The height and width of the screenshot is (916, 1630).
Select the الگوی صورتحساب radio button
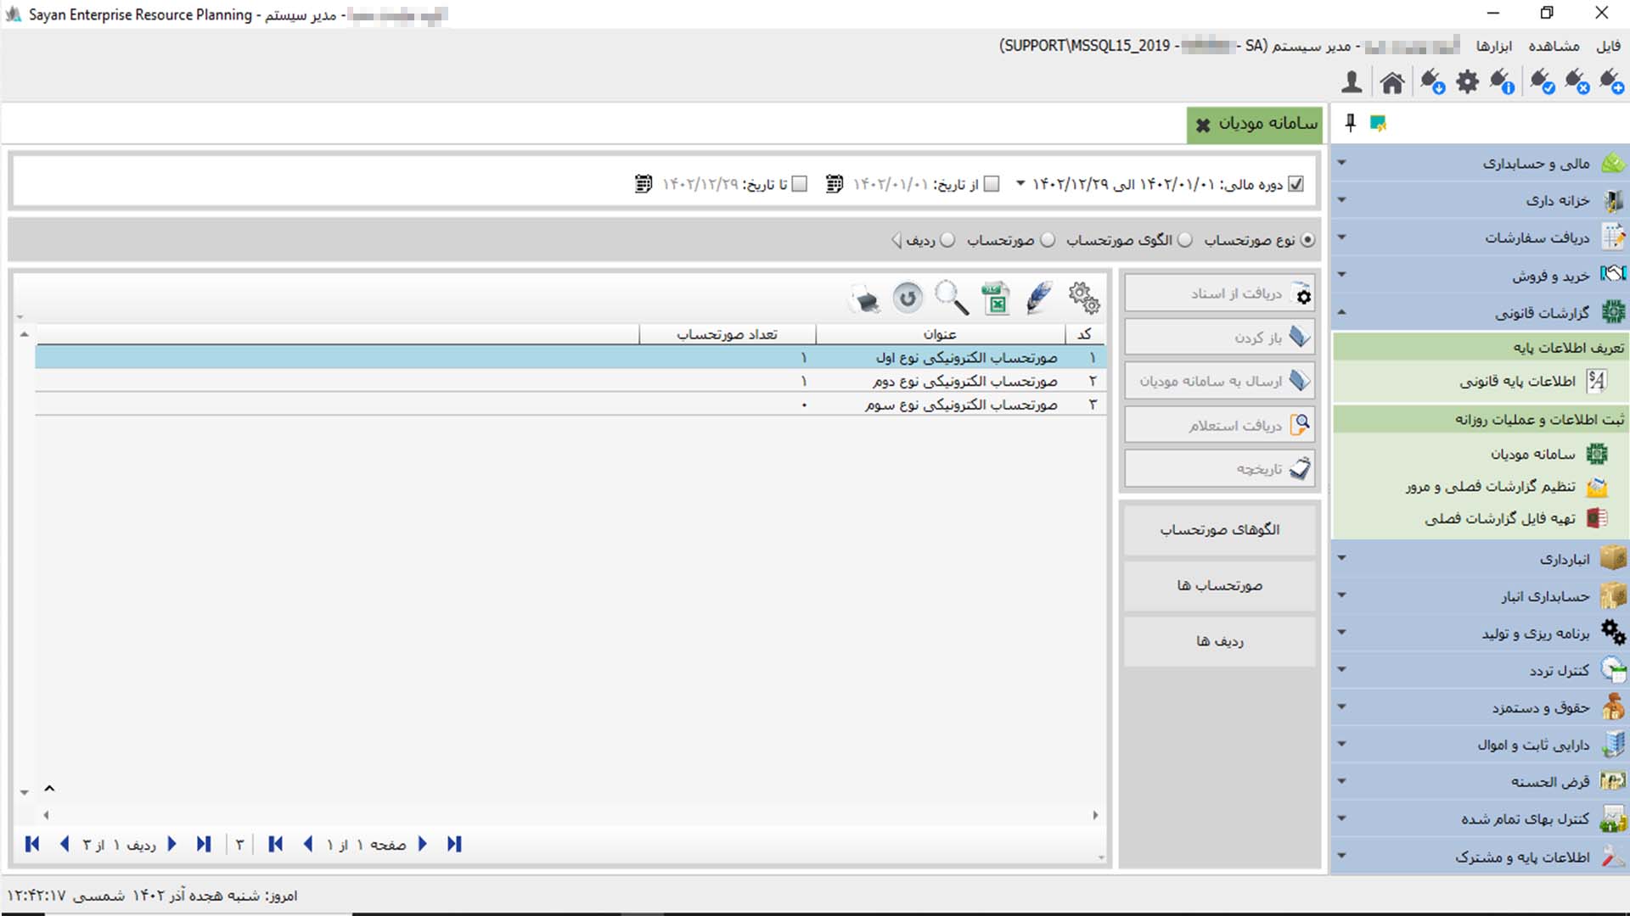[x=1185, y=240]
